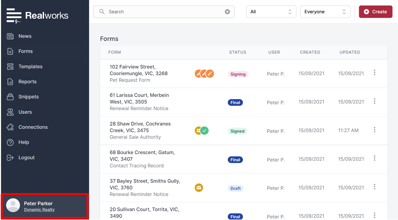Open 61 Larissa Court Renewal Reminder Notice

click(x=139, y=102)
